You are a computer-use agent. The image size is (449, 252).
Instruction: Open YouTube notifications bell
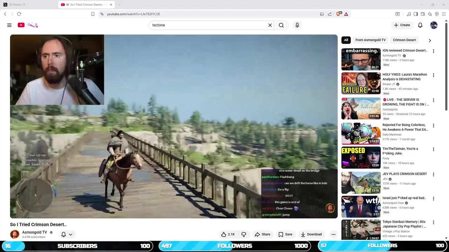pos(420,25)
